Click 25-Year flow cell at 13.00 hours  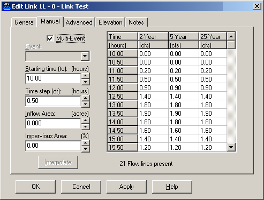pos(213,105)
